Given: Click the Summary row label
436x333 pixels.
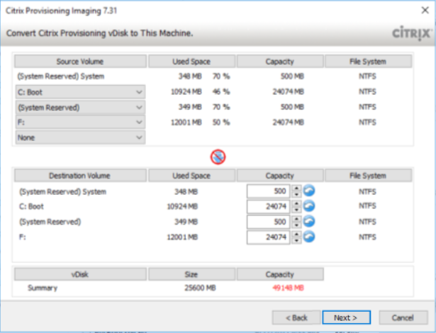Looking at the screenshot, I should pos(43,288).
